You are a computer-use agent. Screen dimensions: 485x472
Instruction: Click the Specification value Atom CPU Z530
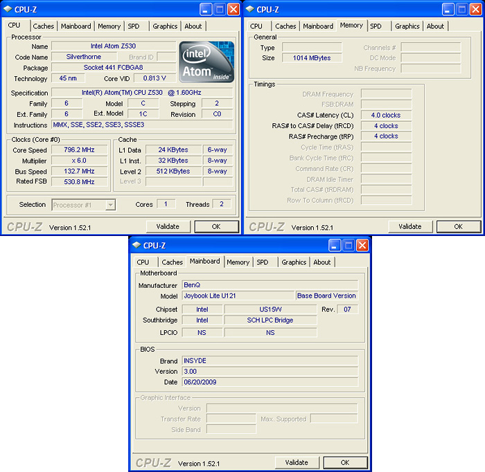point(142,93)
